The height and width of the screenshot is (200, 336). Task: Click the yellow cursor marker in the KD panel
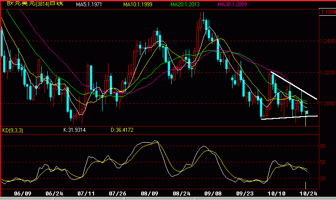pyautogui.click(x=305, y=185)
